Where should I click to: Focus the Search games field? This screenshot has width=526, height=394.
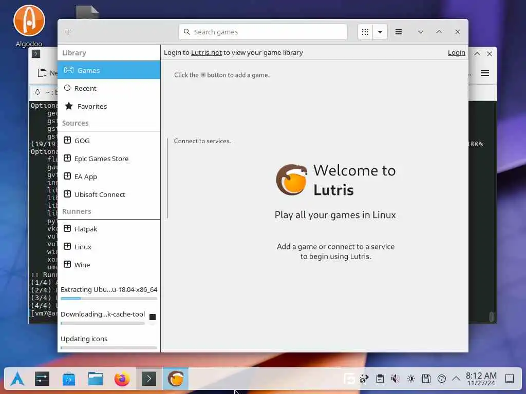tap(263, 32)
